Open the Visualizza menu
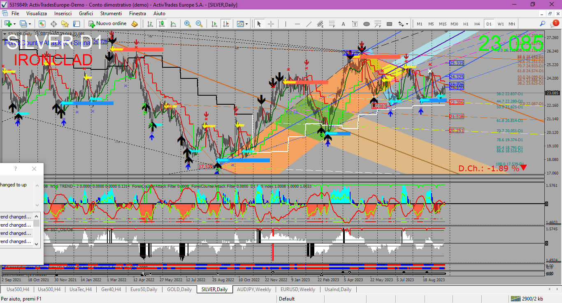Screen dimensions: 562x303 click(37, 14)
